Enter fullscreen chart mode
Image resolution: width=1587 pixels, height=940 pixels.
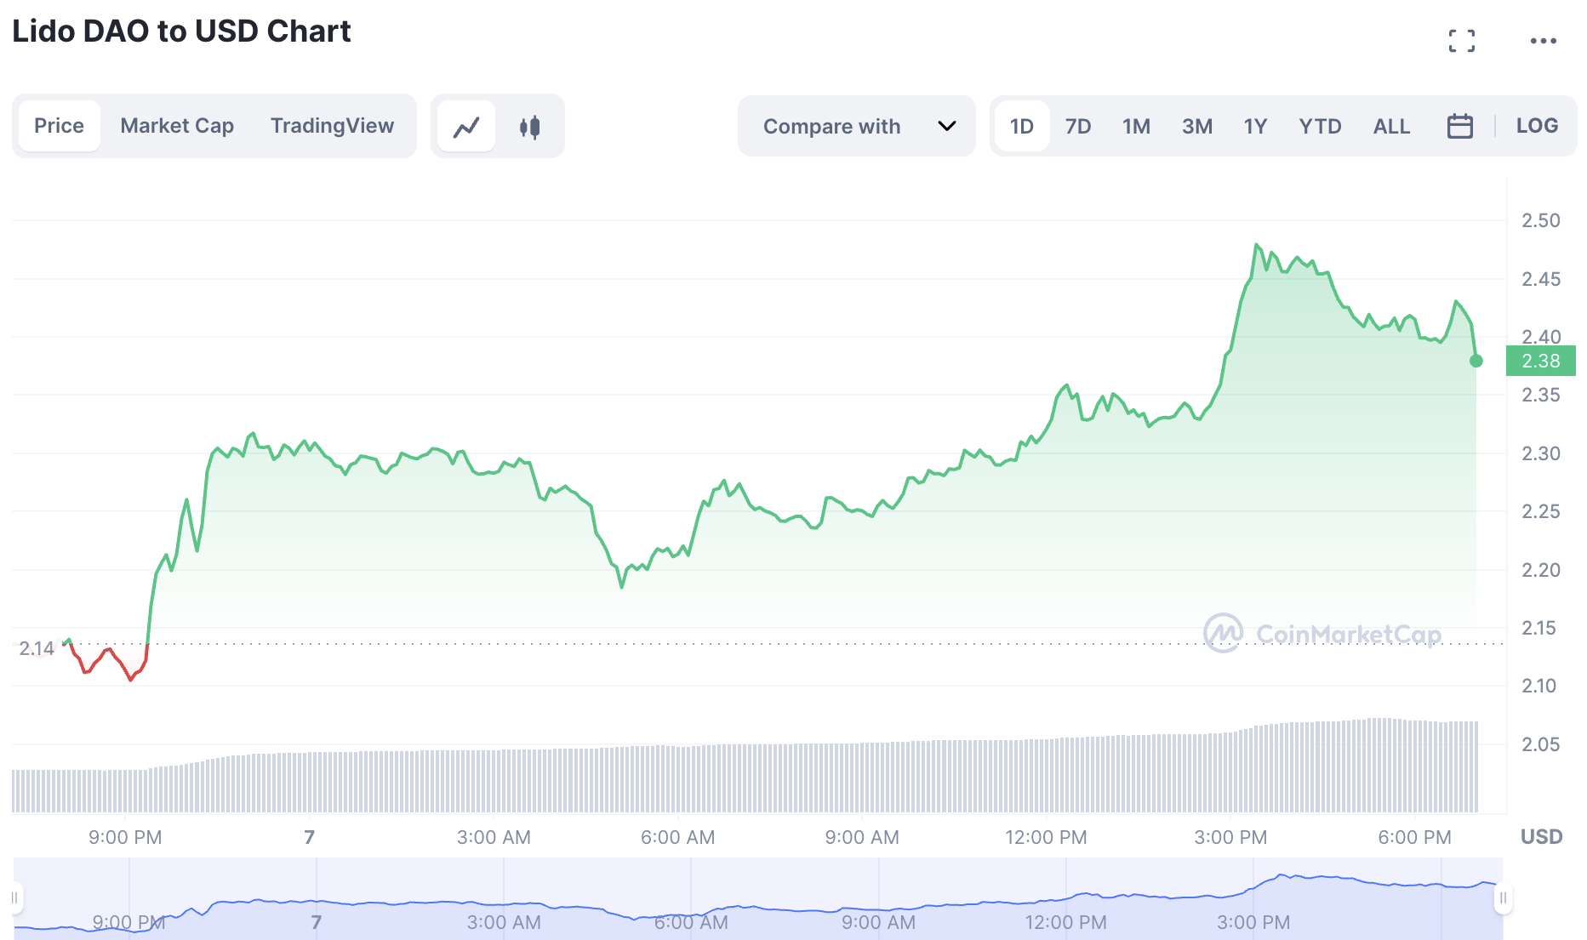click(x=1461, y=40)
